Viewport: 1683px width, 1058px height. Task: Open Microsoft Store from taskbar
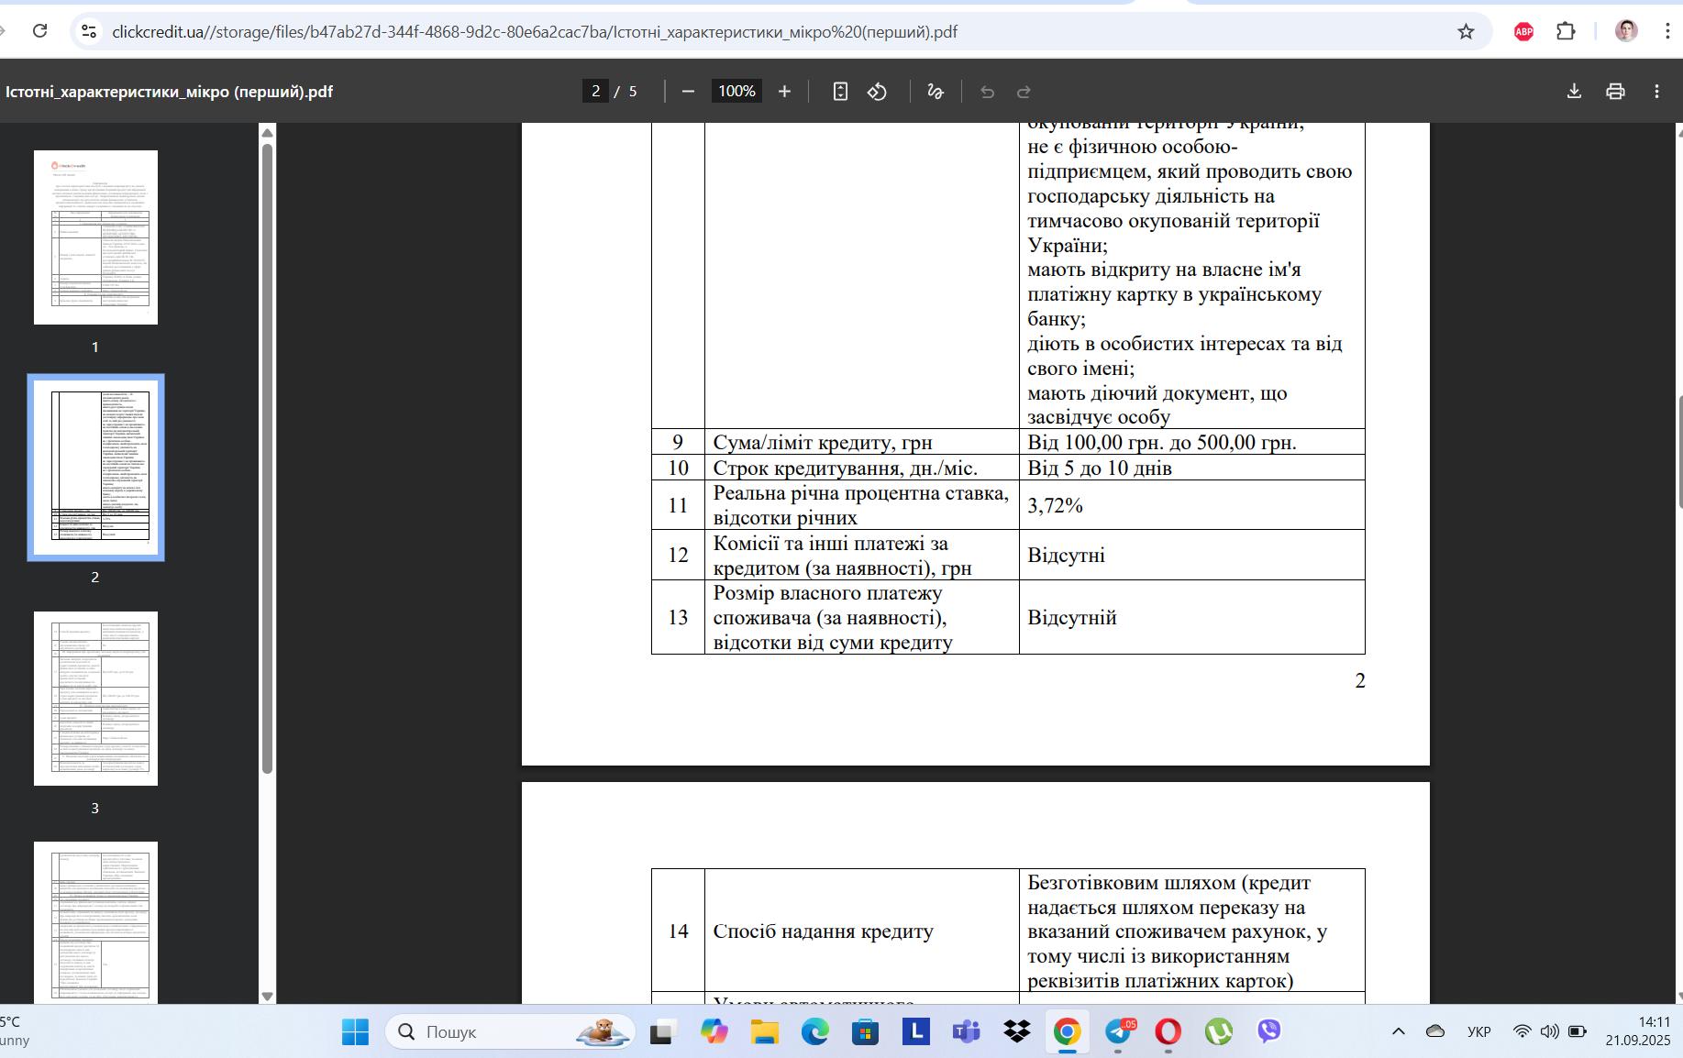(x=865, y=1032)
